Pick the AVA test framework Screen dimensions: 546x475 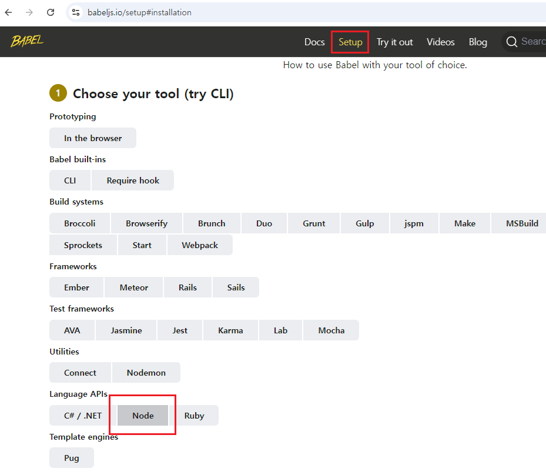(x=72, y=330)
